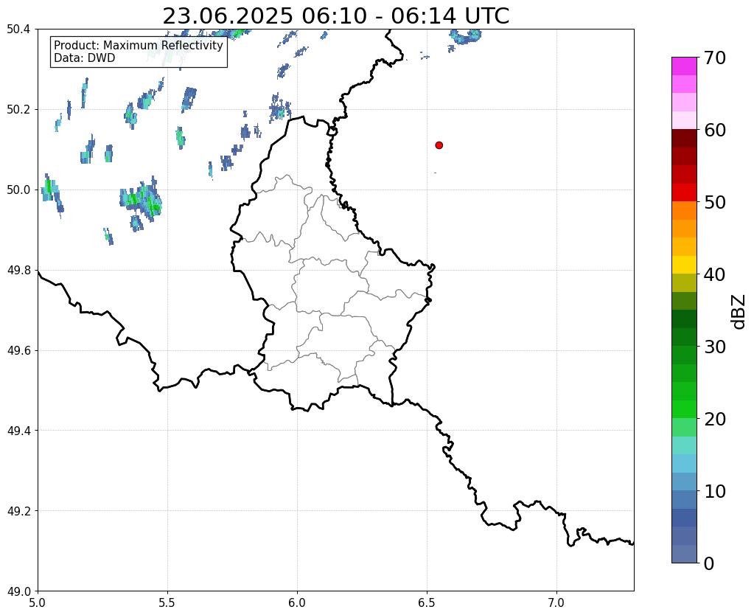Click the 40 tick label on colorbar
The image size is (754, 615).
(x=715, y=274)
